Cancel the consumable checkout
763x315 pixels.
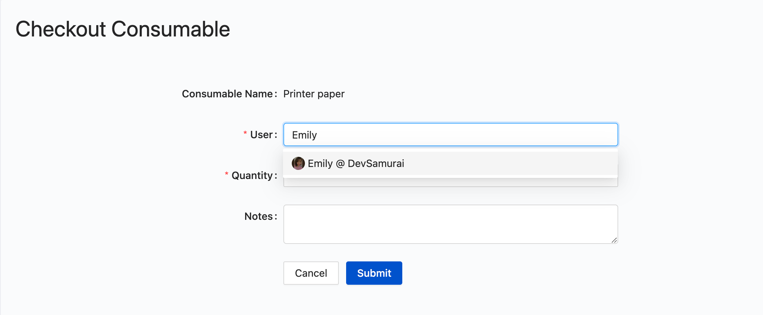click(x=311, y=273)
